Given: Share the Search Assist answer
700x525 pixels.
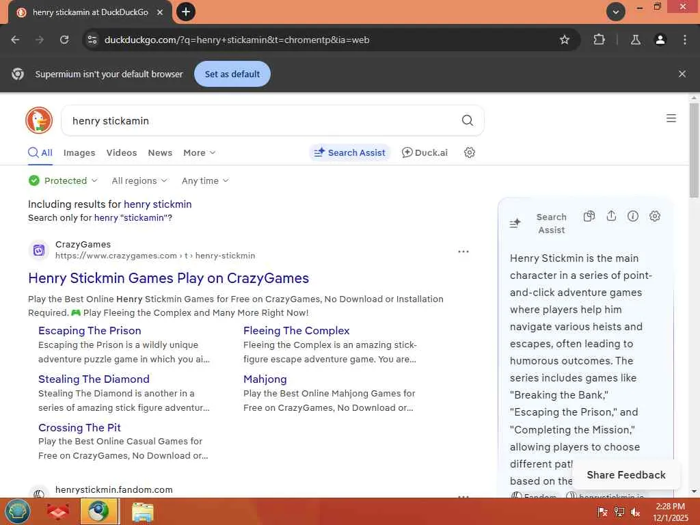Looking at the screenshot, I should pyautogui.click(x=611, y=217).
